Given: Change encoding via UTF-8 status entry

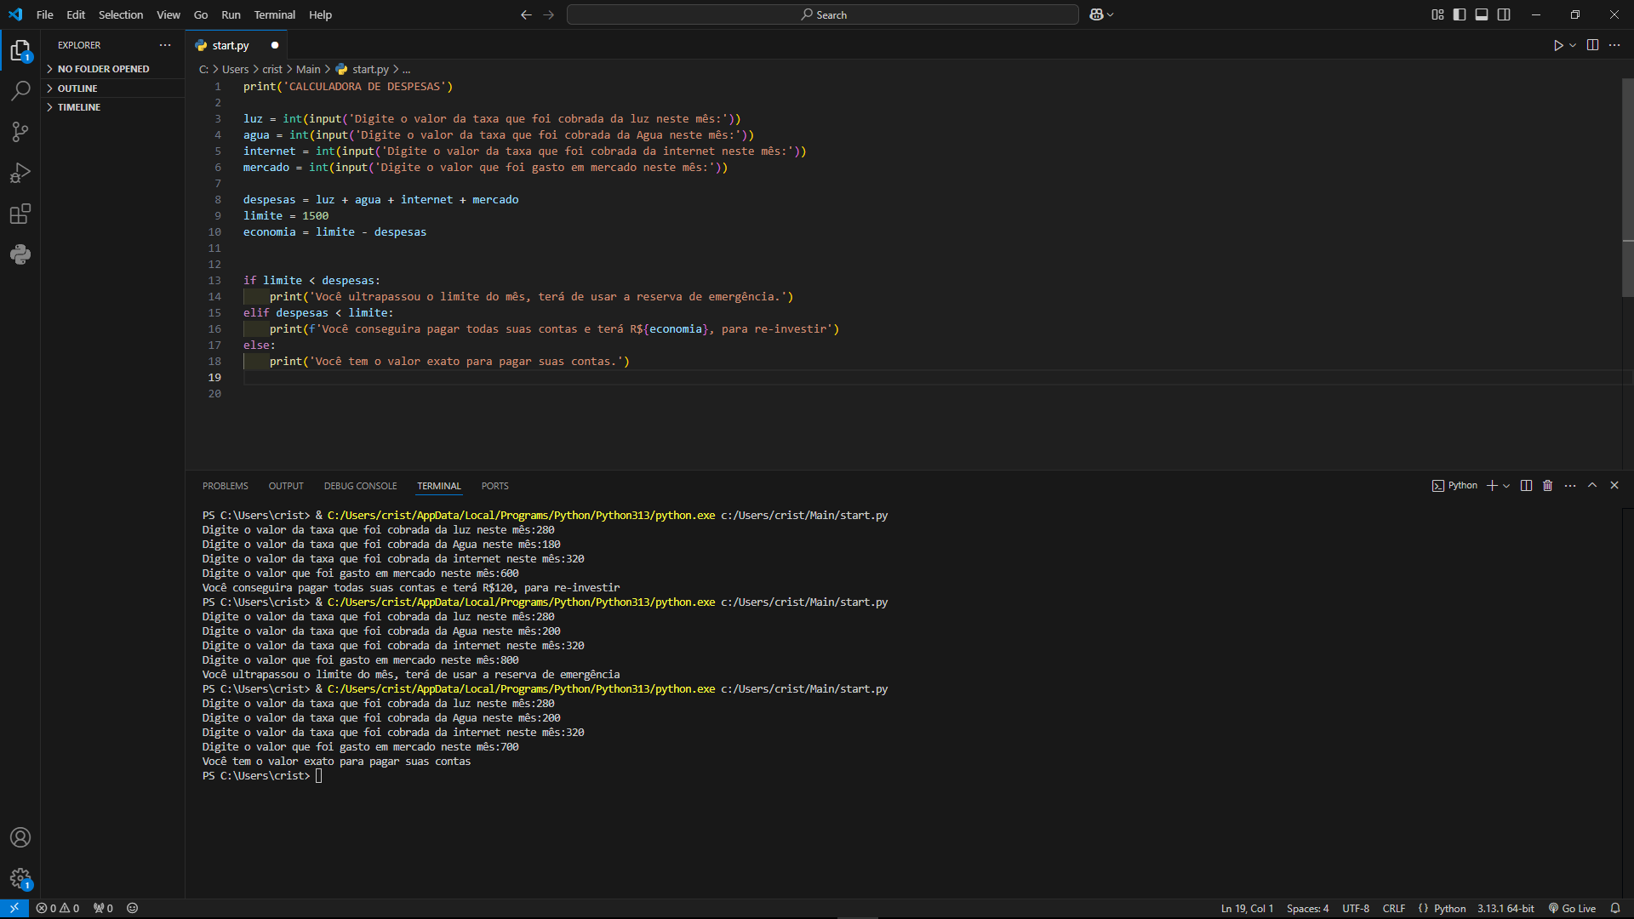Looking at the screenshot, I should pos(1356,908).
